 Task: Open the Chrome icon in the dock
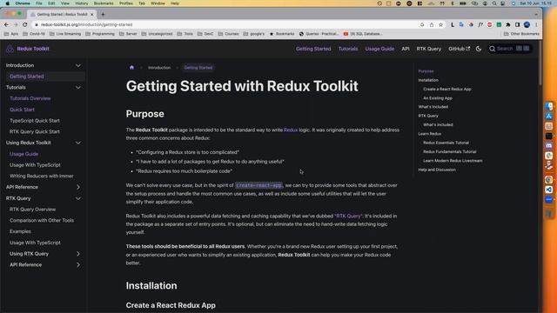coord(549,180)
